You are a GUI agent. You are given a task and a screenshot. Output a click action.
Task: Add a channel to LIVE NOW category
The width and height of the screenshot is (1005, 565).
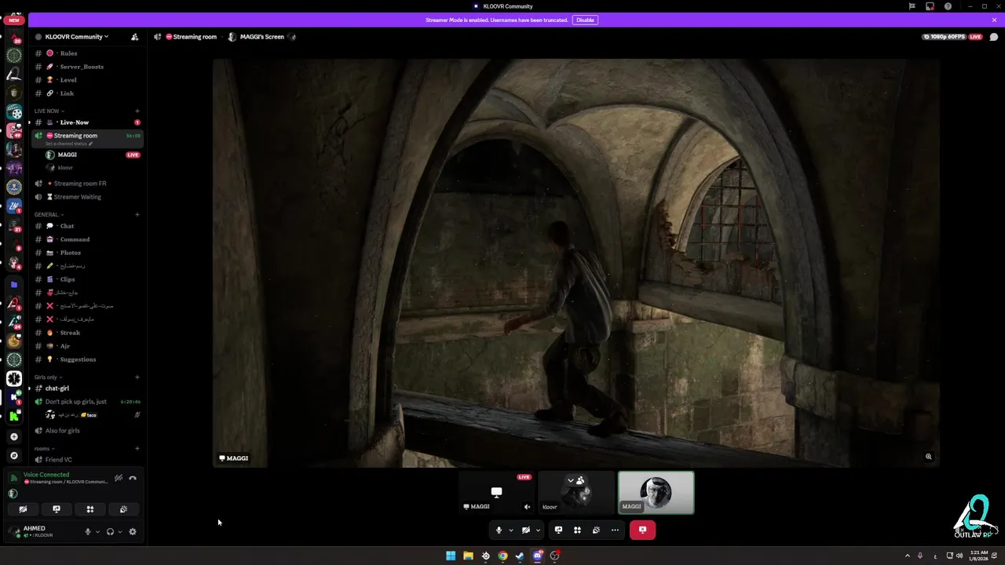137,111
